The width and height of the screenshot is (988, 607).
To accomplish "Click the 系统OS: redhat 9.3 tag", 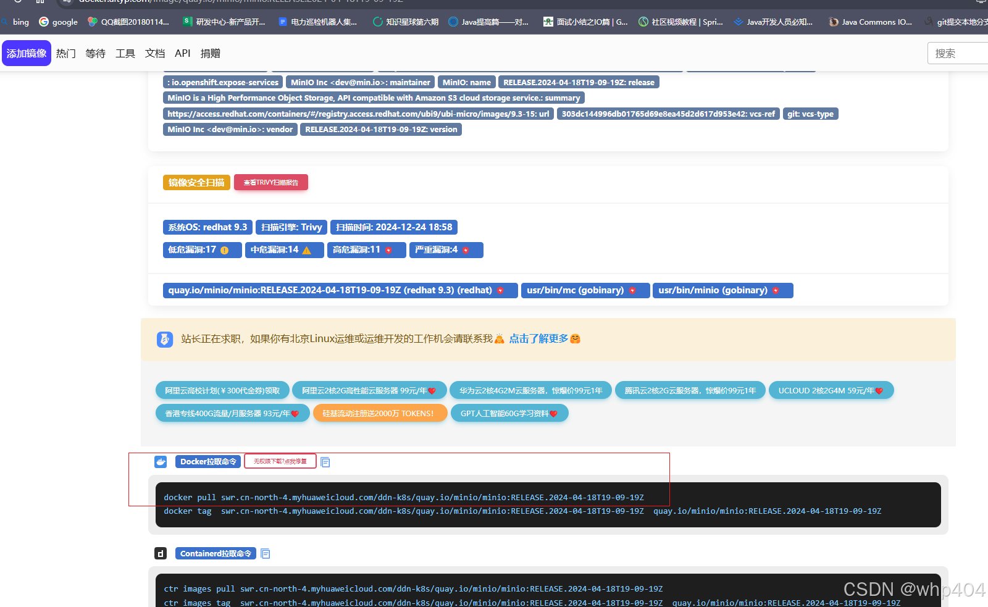I will (207, 227).
